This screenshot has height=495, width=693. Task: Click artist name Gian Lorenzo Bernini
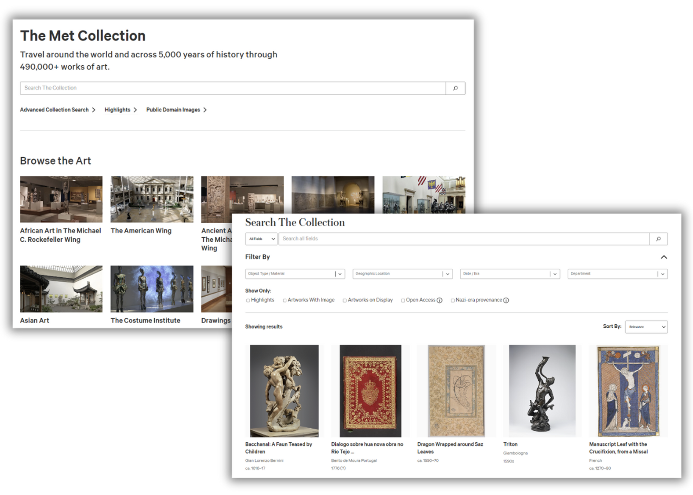264,461
